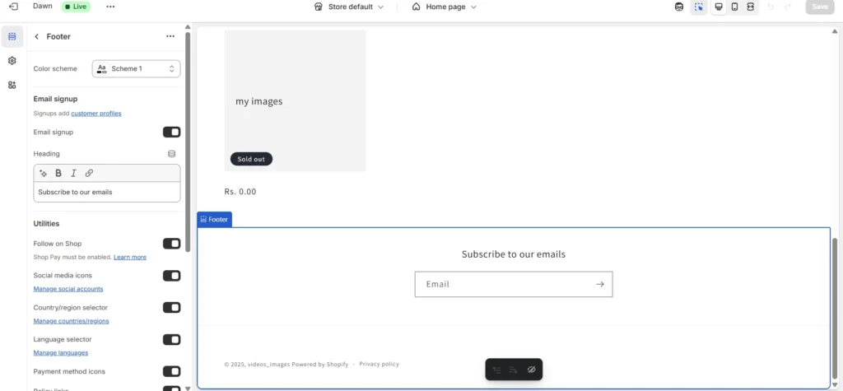Turn off Follow on Shop toggle
The width and height of the screenshot is (843, 391).
pyautogui.click(x=171, y=244)
